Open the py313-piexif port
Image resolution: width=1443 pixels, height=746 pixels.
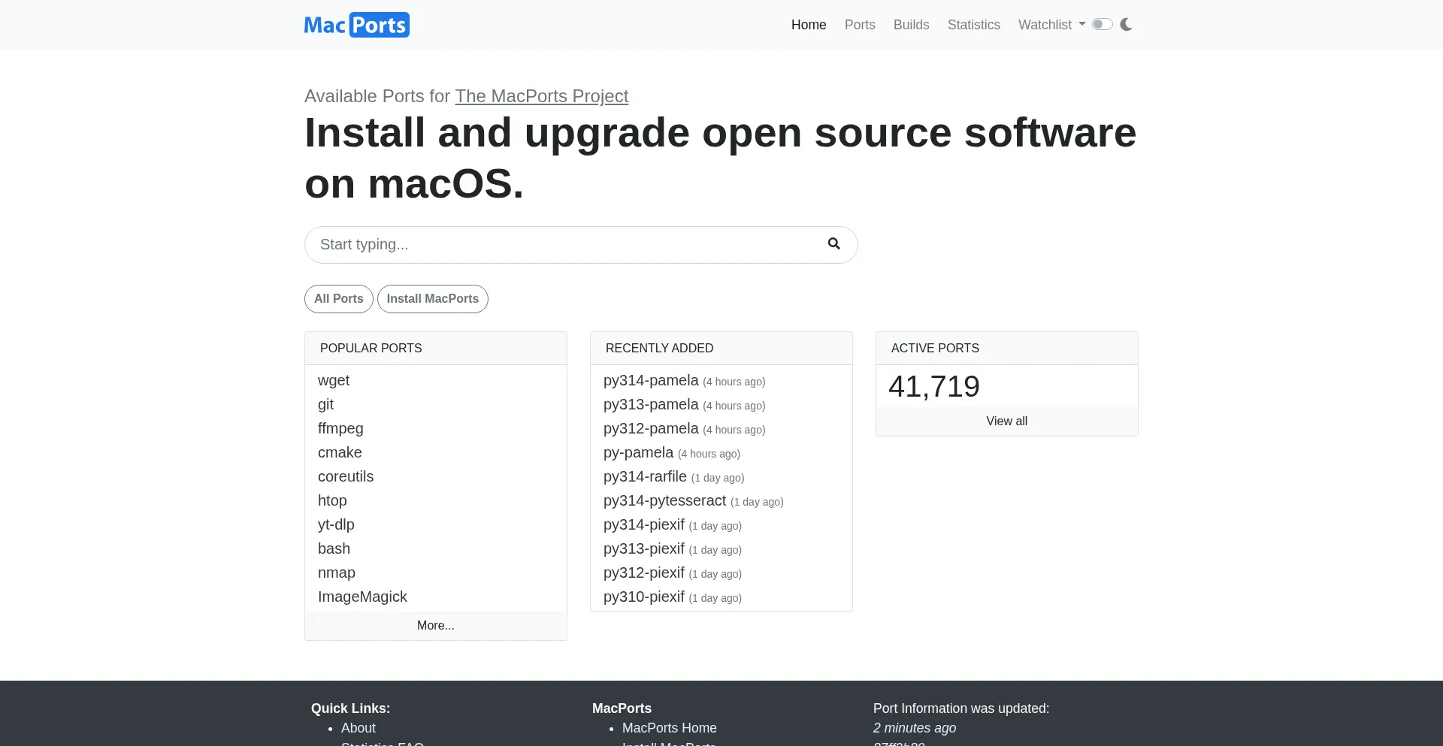tap(644, 548)
